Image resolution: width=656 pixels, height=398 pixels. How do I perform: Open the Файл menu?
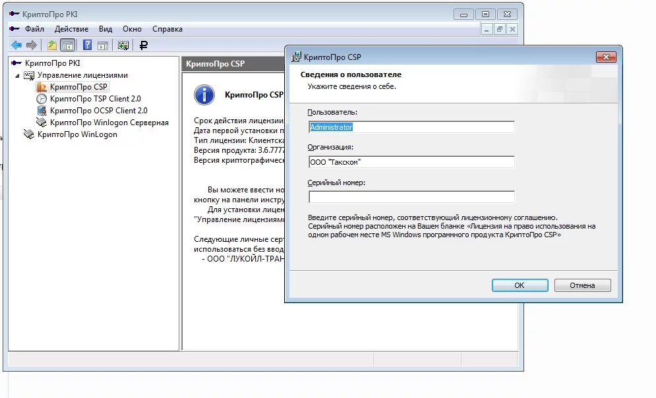pyautogui.click(x=34, y=29)
